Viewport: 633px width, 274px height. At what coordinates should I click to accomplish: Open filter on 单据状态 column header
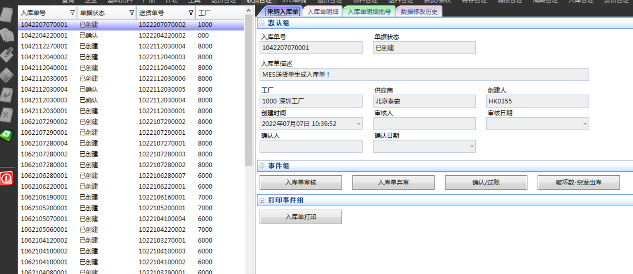132,13
